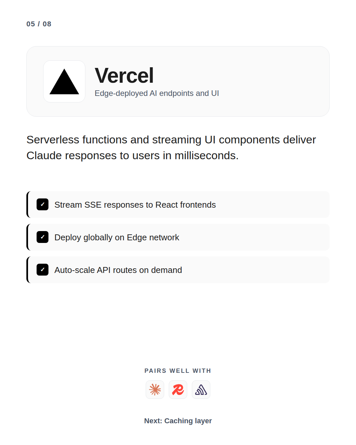Viewport: 356px width, 445px height.
Task: Select 'Auto-scale API routes on demand' text
Action: (x=118, y=270)
